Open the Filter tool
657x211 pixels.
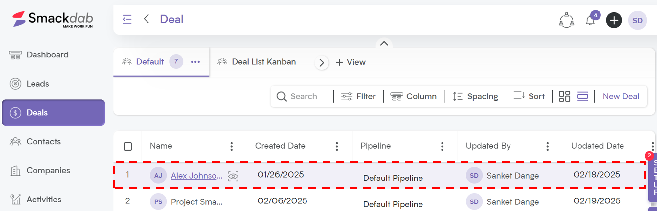pyautogui.click(x=358, y=96)
